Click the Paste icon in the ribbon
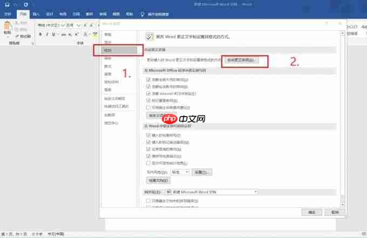The height and width of the screenshot is (238, 367). point(8,26)
